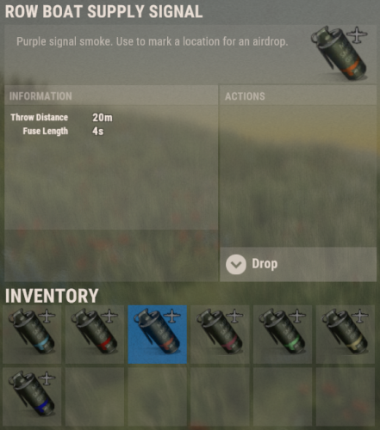Click the large supply signal preview image

[340, 53]
